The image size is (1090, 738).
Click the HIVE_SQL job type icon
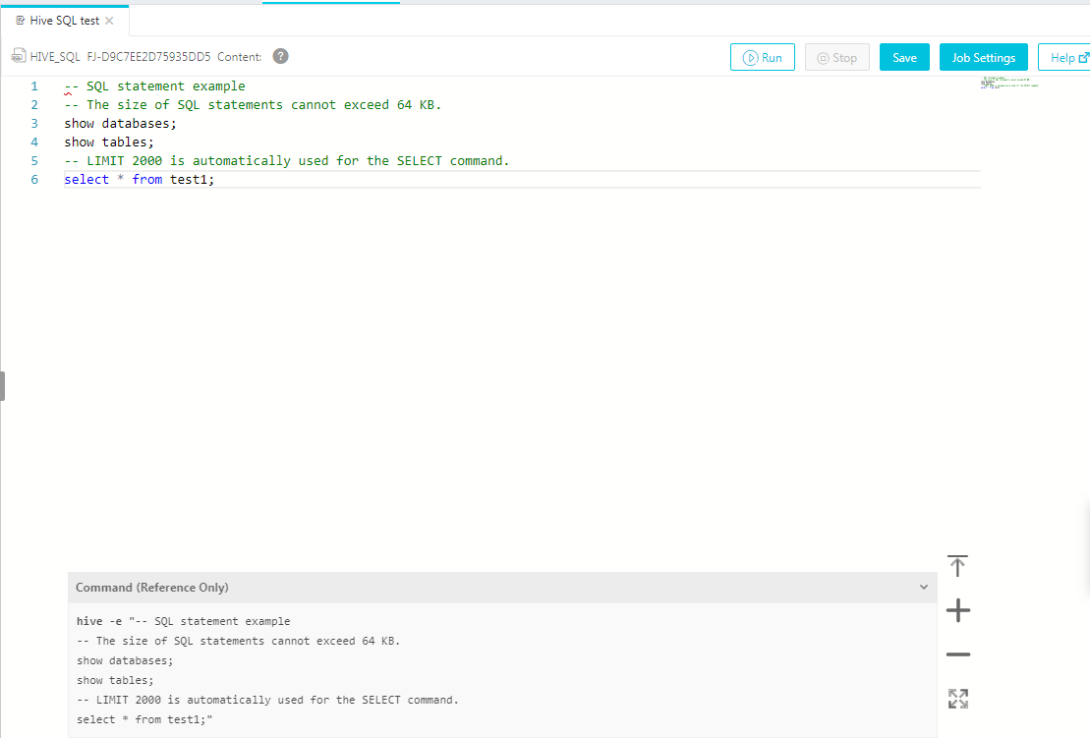coord(19,56)
